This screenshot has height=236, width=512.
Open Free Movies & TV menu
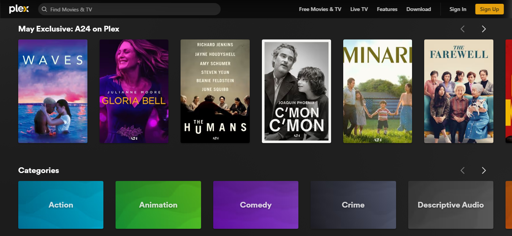tap(320, 9)
